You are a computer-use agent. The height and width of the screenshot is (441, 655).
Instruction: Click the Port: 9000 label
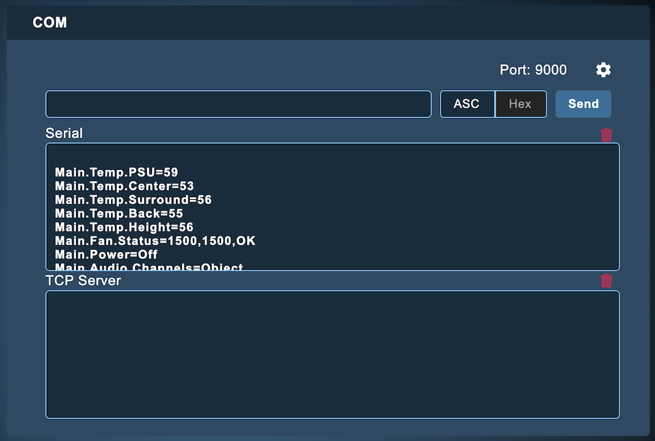point(533,70)
